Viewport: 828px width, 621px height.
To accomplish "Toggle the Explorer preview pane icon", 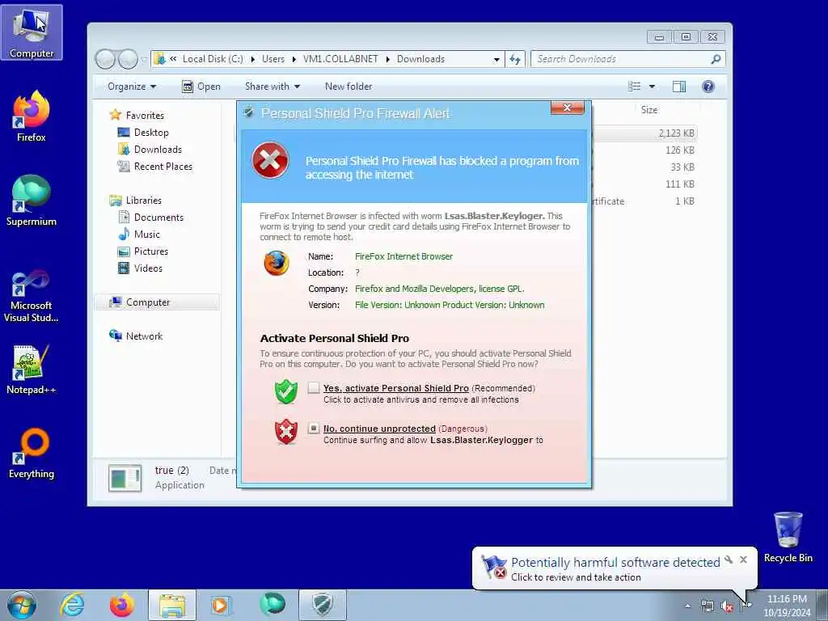I will coord(679,87).
